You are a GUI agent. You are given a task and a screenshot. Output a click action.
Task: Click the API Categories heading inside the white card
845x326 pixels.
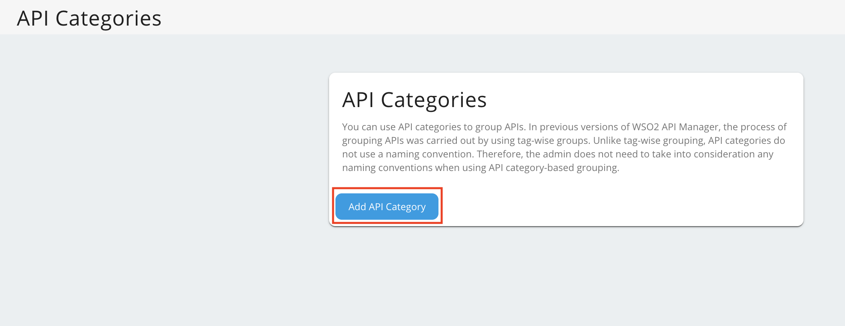414,100
